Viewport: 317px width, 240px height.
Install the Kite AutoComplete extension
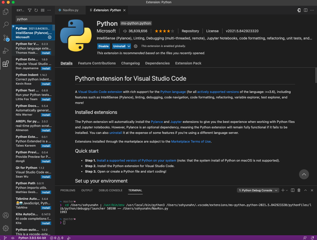click(x=46, y=223)
